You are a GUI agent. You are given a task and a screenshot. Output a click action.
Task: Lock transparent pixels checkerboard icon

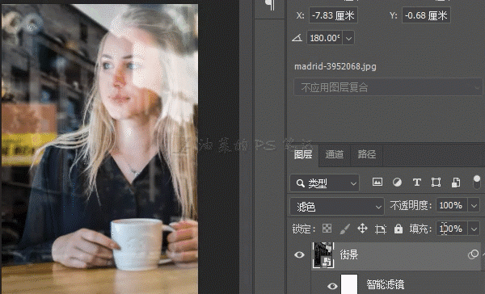pos(327,229)
